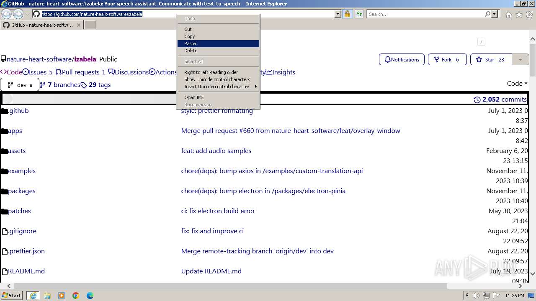This screenshot has width=536, height=301.
Task: Fork the izabela repository
Action: [x=447, y=59]
